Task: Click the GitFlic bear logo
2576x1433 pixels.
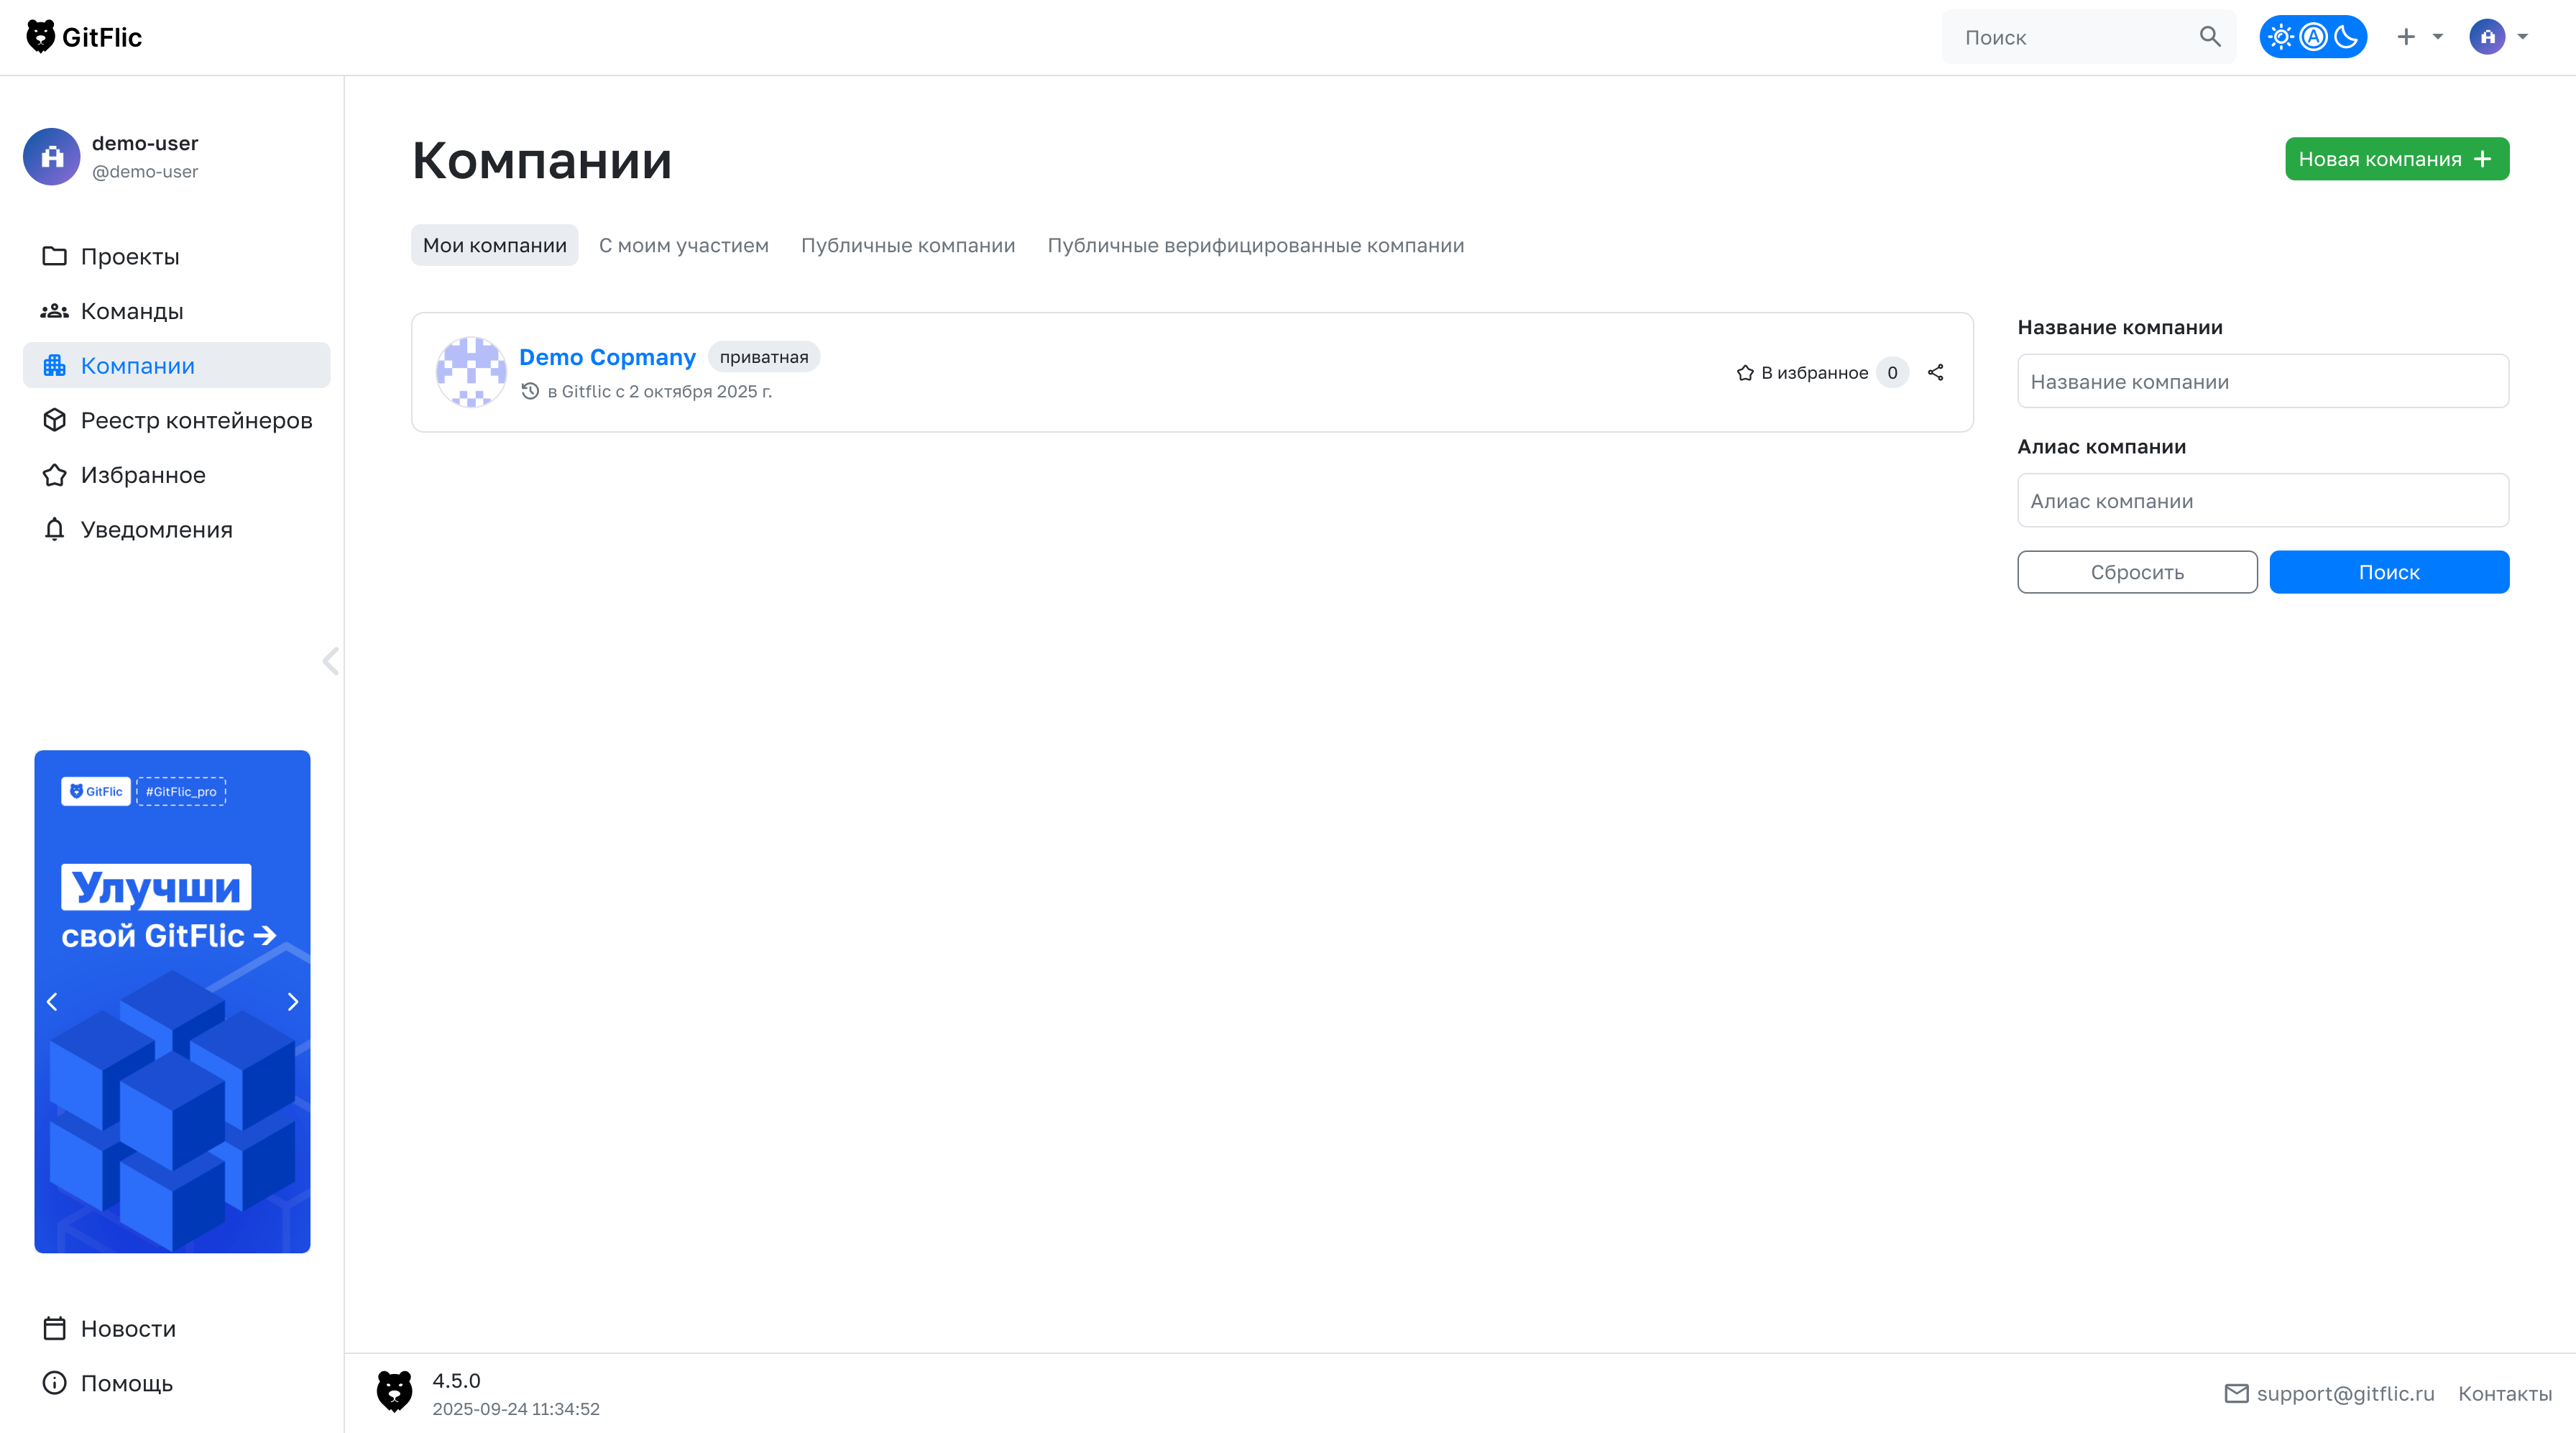Action: point(40,37)
